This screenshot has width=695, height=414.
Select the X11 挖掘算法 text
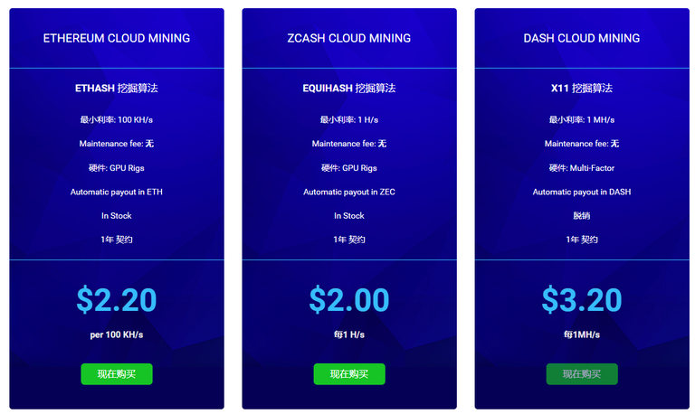[x=582, y=89]
